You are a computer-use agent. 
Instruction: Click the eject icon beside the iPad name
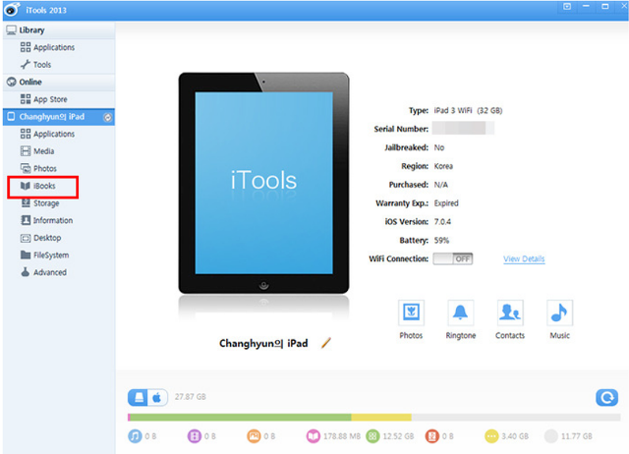point(107,117)
